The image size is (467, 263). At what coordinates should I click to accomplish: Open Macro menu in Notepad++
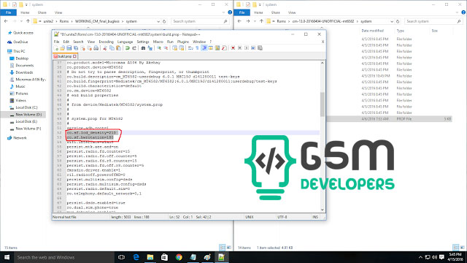pyautogui.click(x=158, y=42)
